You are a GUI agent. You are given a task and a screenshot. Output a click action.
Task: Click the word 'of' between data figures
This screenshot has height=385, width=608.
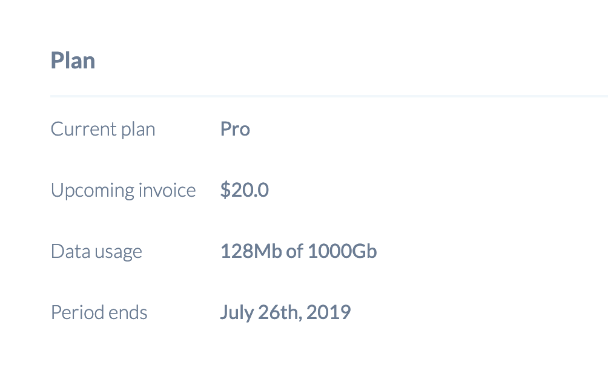[x=295, y=251]
